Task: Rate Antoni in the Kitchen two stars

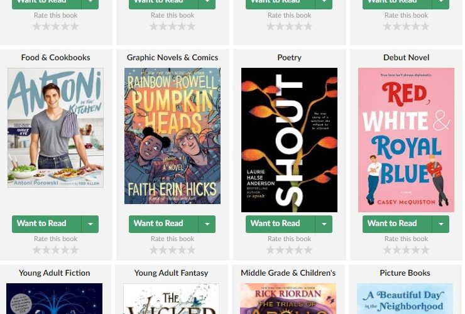Action: pos(46,250)
